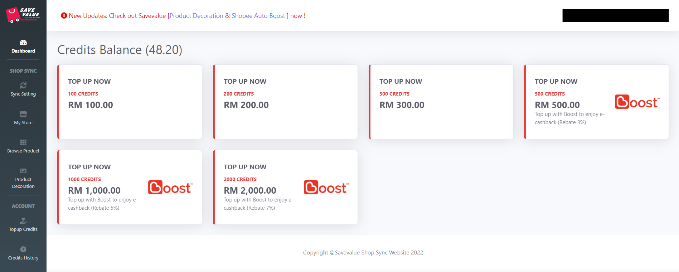Click the Sync Setting refresh icon

23,86
